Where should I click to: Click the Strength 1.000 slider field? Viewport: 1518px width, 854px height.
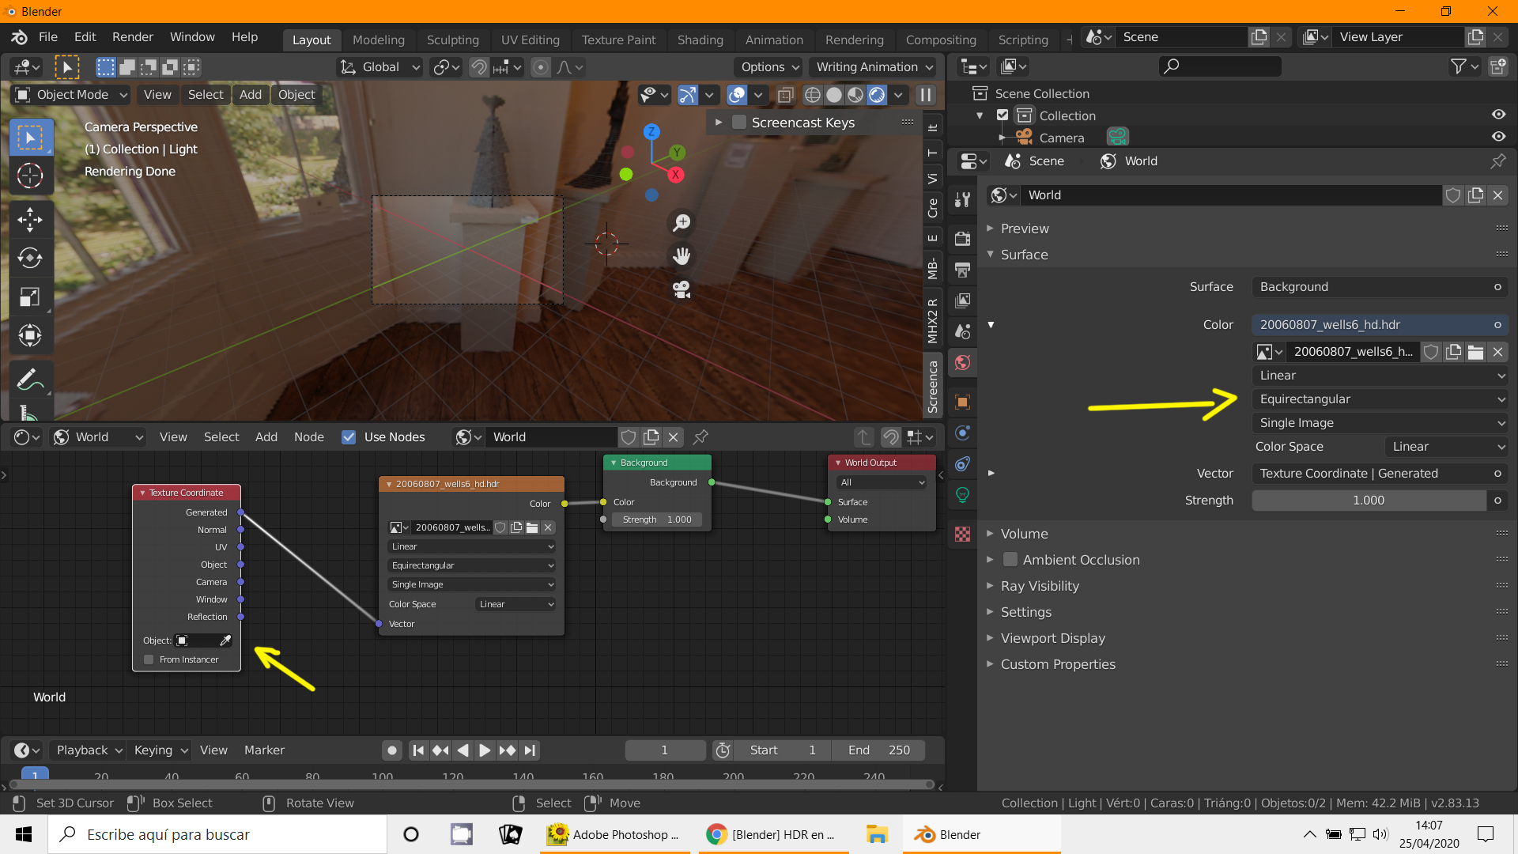tap(1369, 501)
